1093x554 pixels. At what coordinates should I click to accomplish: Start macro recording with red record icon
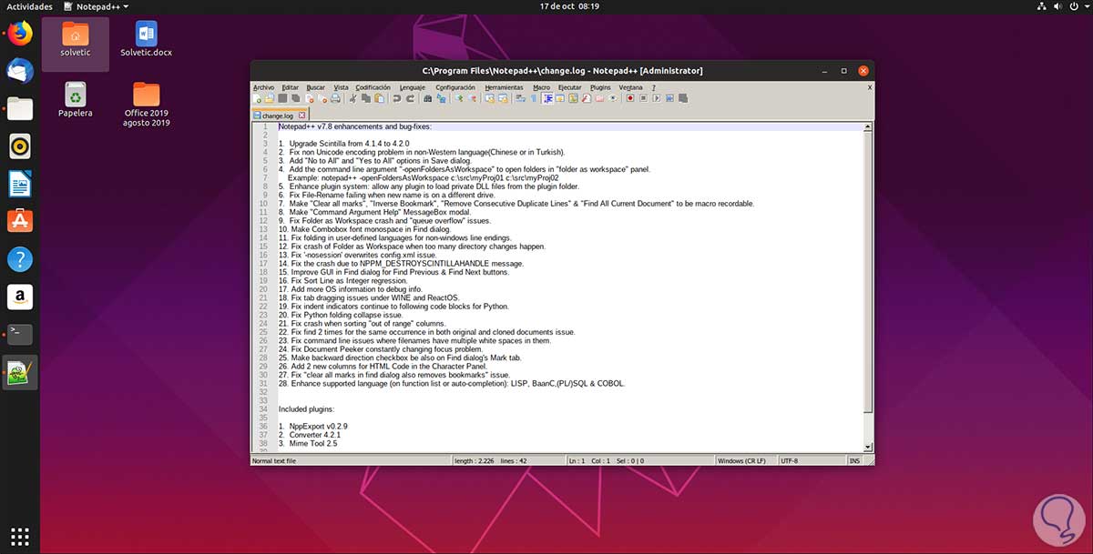pos(630,98)
